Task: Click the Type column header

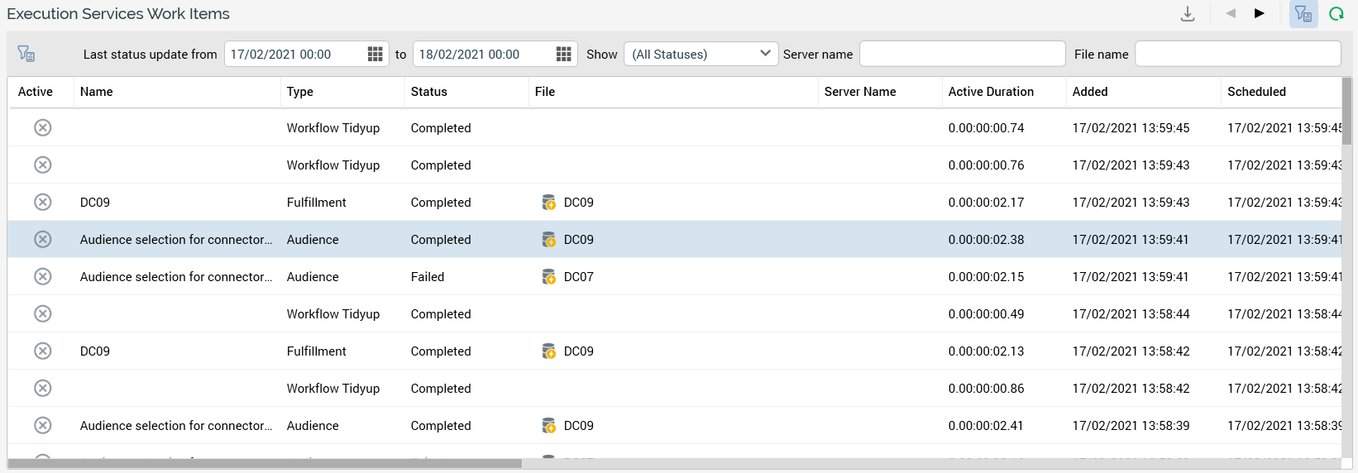Action: pyautogui.click(x=299, y=92)
